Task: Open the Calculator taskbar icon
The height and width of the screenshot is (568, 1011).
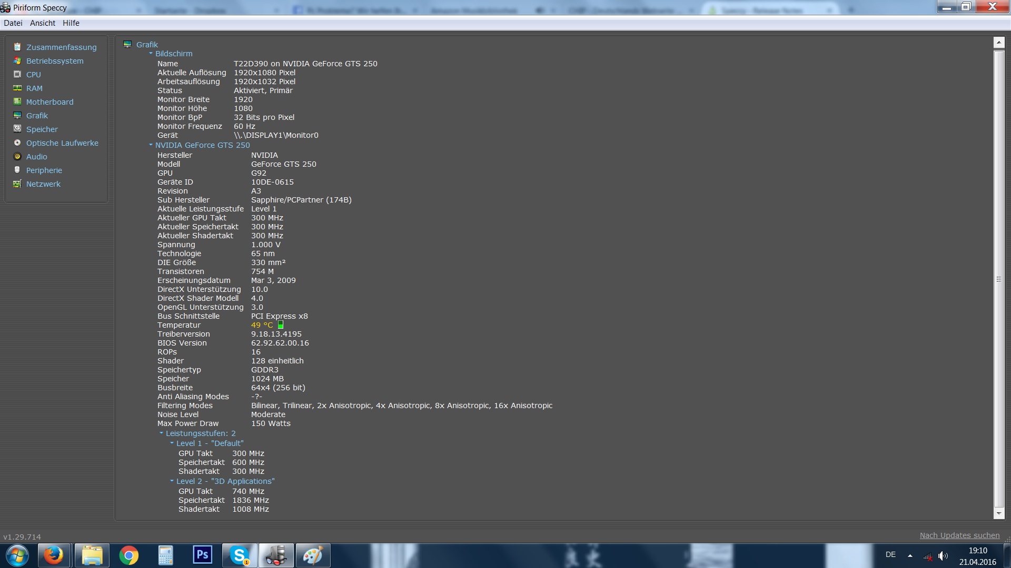Action: click(x=166, y=555)
